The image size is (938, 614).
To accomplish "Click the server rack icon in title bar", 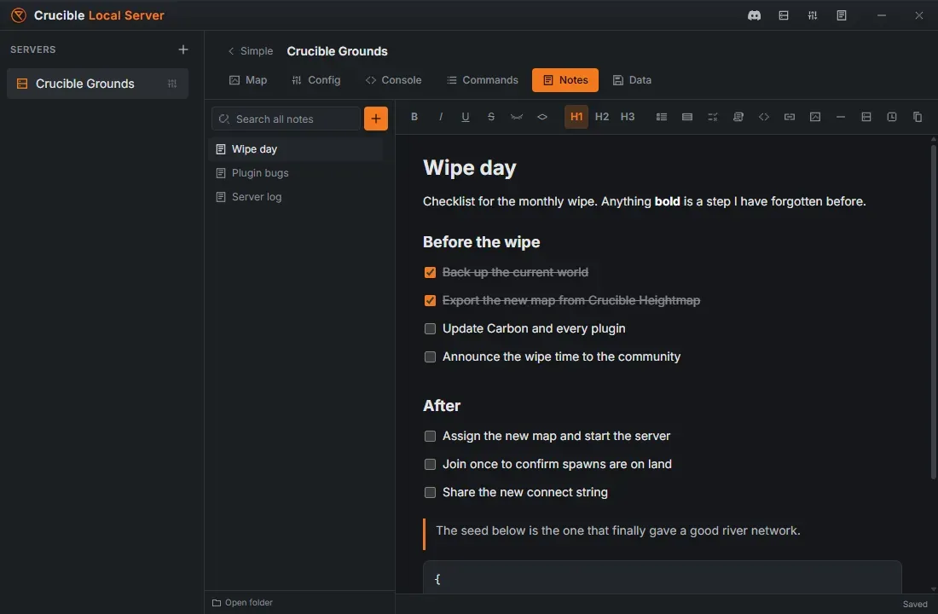I will [783, 15].
